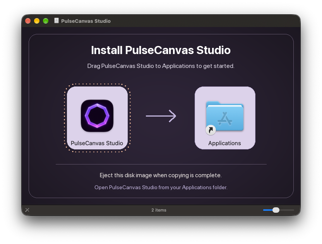Close the PulseCanvas Studio window
The width and height of the screenshot is (322, 244).
tap(28, 21)
